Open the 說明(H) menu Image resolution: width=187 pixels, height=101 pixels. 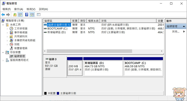click(43, 9)
